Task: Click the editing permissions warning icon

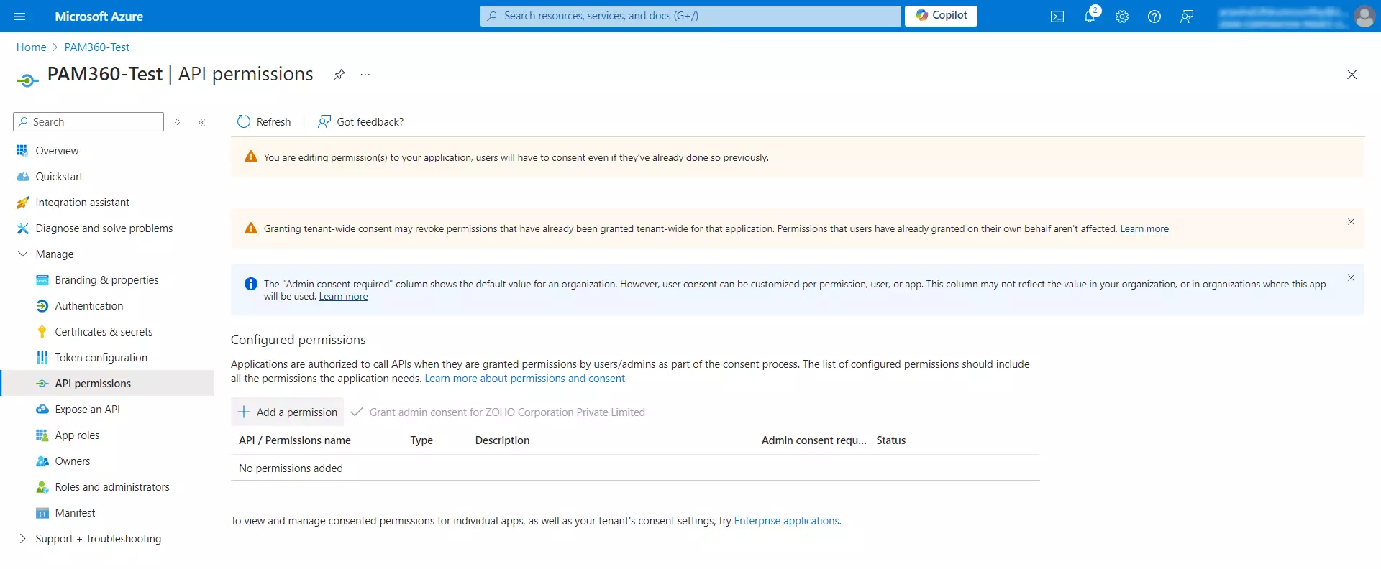Action: click(x=250, y=157)
